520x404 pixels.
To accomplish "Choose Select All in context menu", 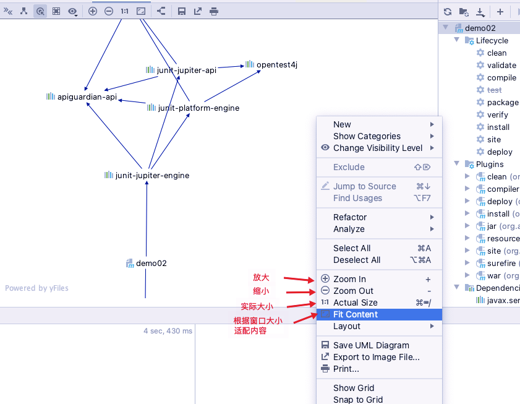I will click(380, 248).
